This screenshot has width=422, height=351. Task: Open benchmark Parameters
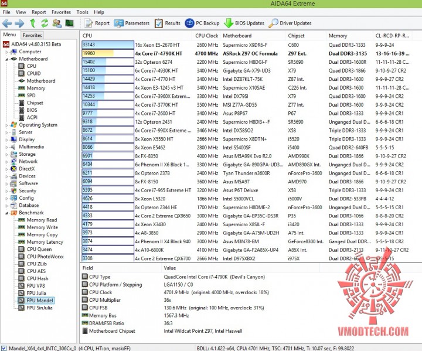pyautogui.click(x=131, y=23)
